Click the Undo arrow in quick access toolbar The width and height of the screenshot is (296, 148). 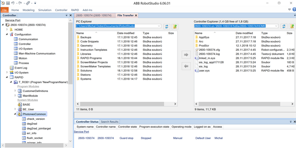point(13,3)
